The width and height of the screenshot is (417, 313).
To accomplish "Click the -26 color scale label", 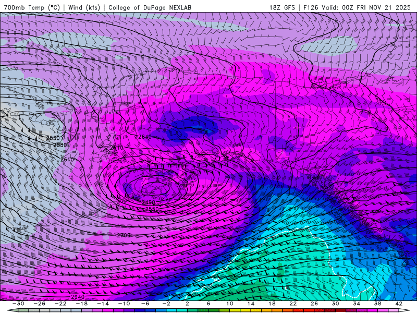I will (x=40, y=304).
